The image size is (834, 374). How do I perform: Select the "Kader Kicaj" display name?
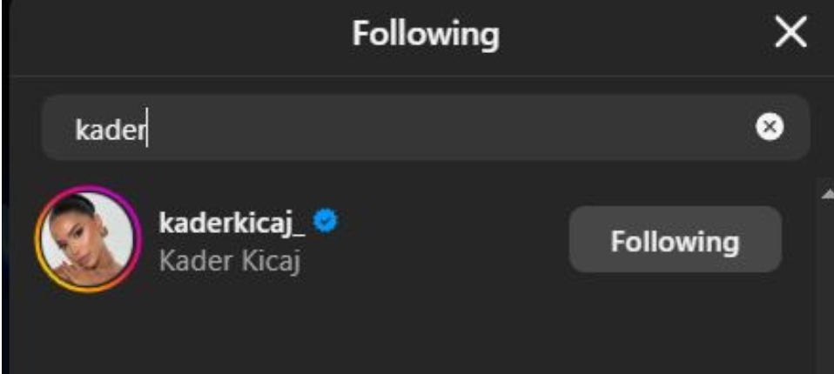coord(229,260)
